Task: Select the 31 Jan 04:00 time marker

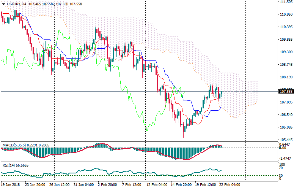Action: pyautogui.click(x=83, y=185)
